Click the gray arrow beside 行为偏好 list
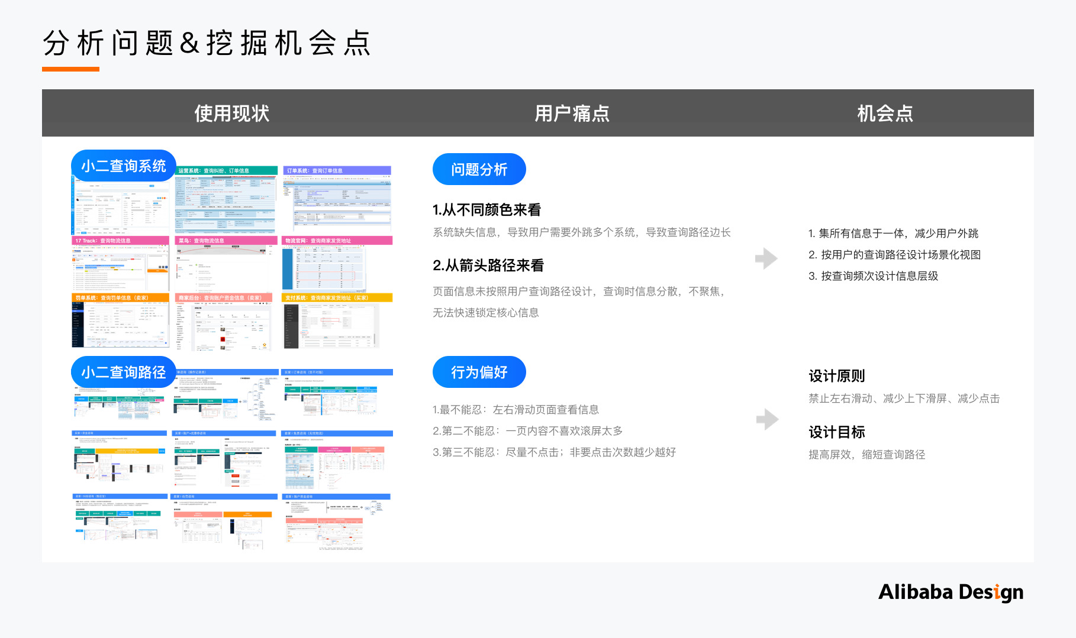Image resolution: width=1076 pixels, height=638 pixels. click(x=767, y=419)
